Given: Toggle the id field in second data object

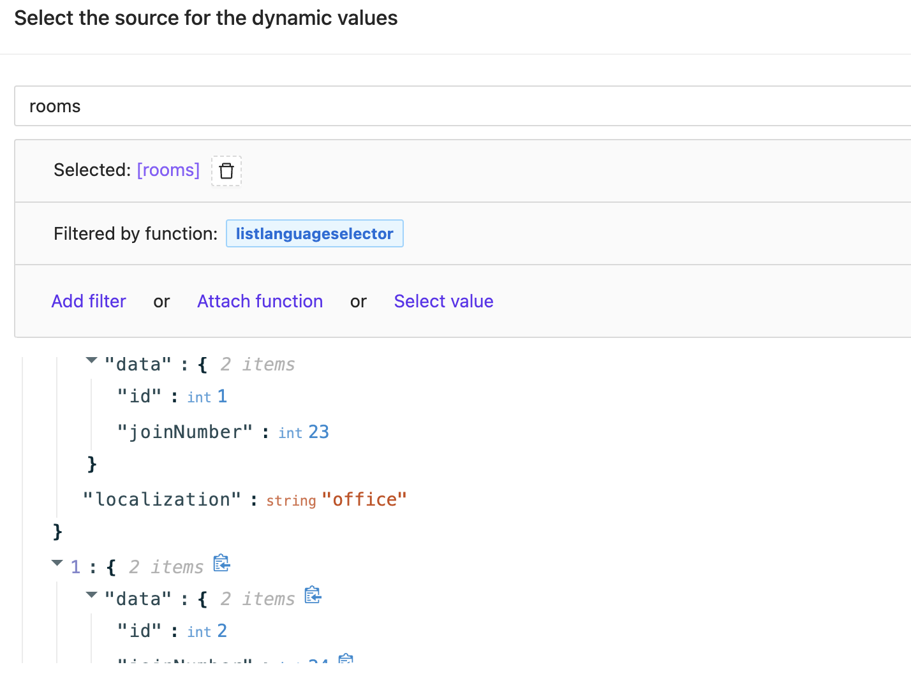Looking at the screenshot, I should click(x=142, y=631).
